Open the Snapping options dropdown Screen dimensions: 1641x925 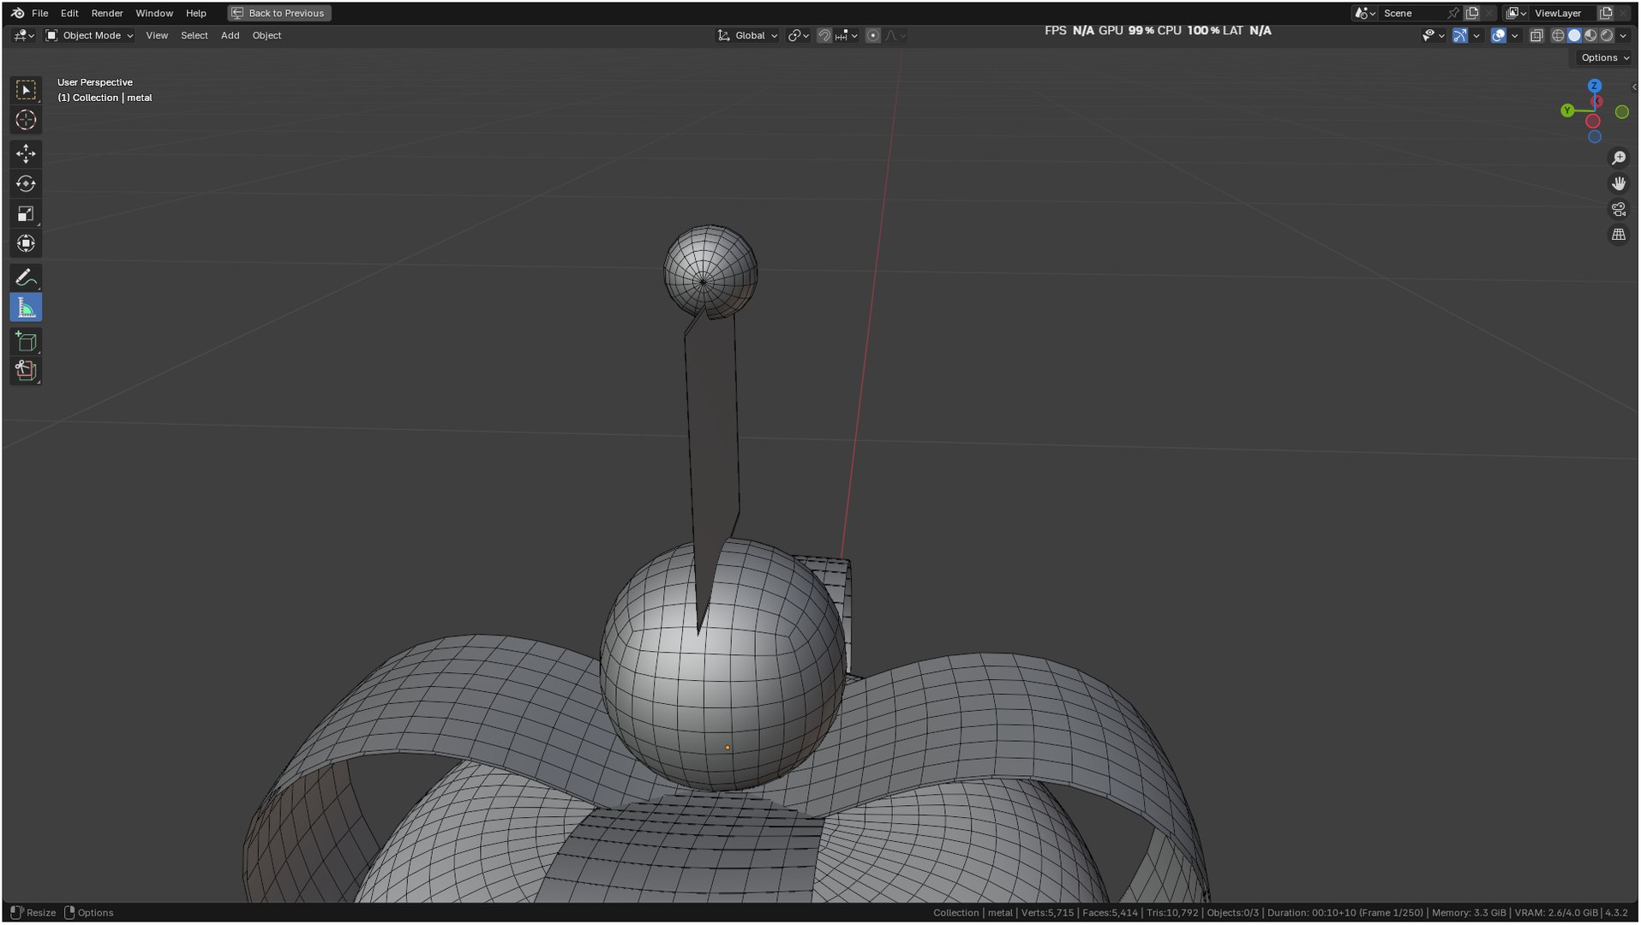pyautogui.click(x=847, y=35)
